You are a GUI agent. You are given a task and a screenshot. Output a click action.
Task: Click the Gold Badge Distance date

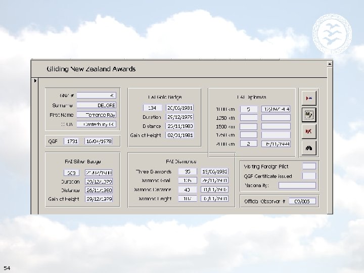pos(179,126)
